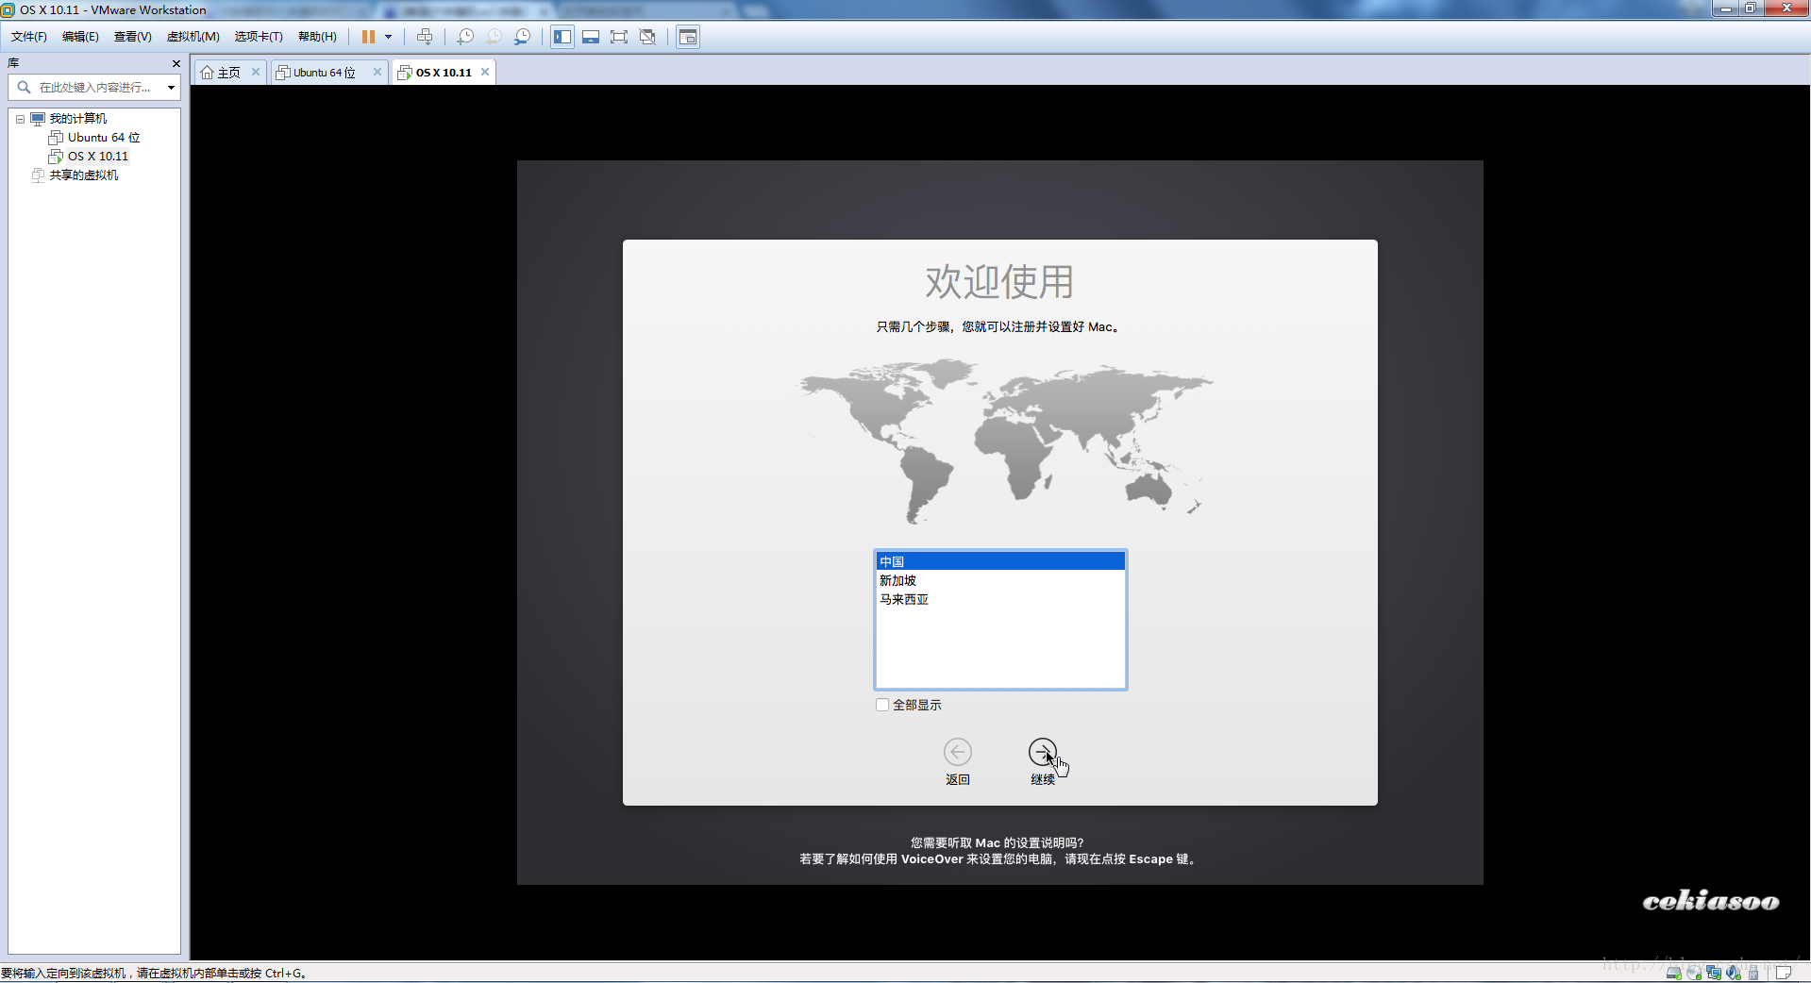The height and width of the screenshot is (983, 1811).
Task: Click the 继续 continue arrow button
Action: click(1043, 752)
